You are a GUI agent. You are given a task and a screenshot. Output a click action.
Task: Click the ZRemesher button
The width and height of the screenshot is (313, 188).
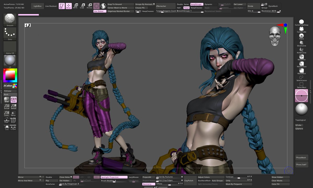coord(166,6)
